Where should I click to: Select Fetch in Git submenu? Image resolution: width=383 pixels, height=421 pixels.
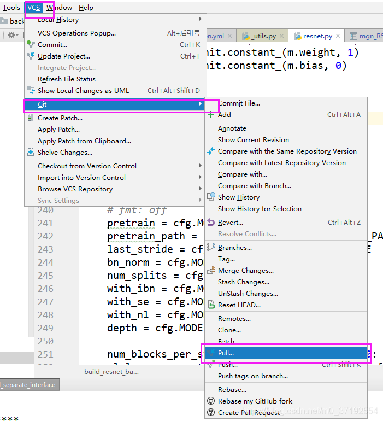point(286,341)
